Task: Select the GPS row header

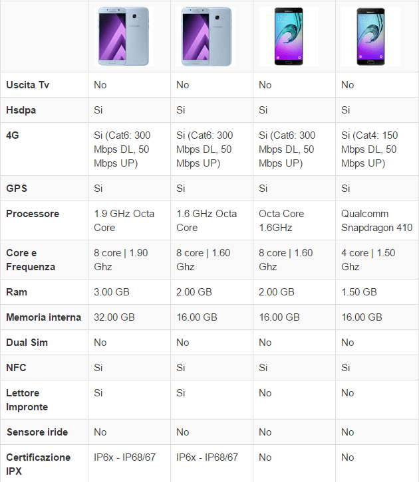Action: (17, 189)
